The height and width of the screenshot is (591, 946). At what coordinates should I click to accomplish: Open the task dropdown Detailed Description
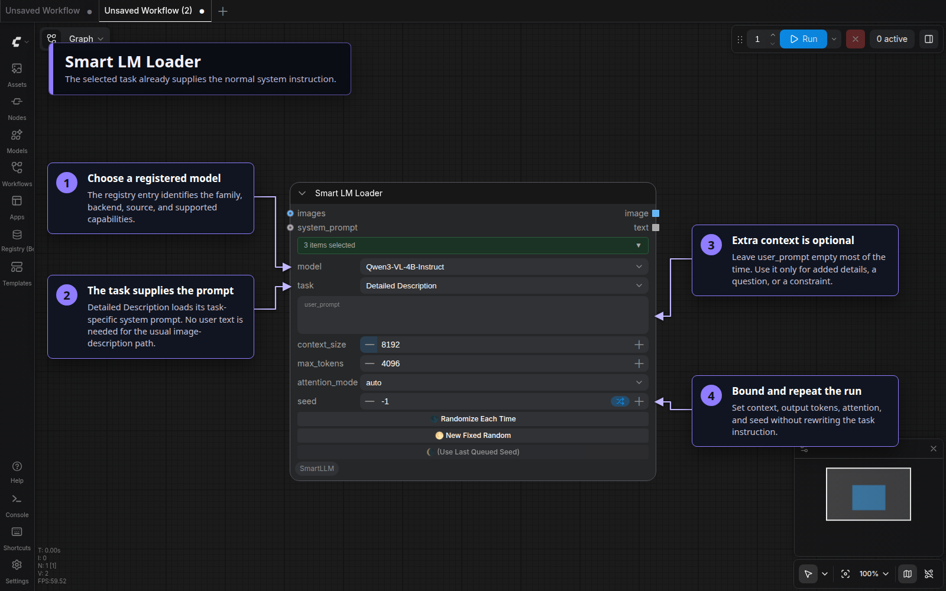point(504,285)
